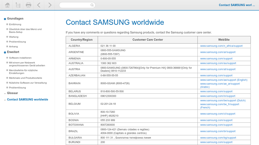
Task: Open Argentine ar/support link
Action: tap(218, 52)
